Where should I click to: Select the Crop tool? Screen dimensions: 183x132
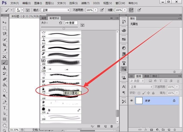click(x=5, y=45)
